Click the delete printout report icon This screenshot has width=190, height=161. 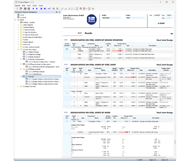tap(21, 9)
